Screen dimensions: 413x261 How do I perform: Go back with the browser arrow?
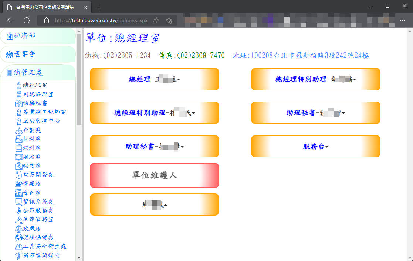coord(10,20)
